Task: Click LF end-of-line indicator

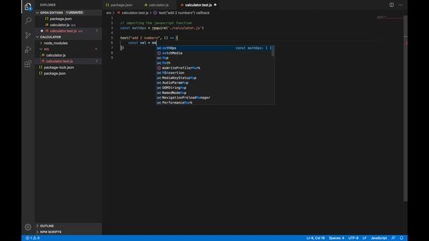Action: tap(365, 238)
